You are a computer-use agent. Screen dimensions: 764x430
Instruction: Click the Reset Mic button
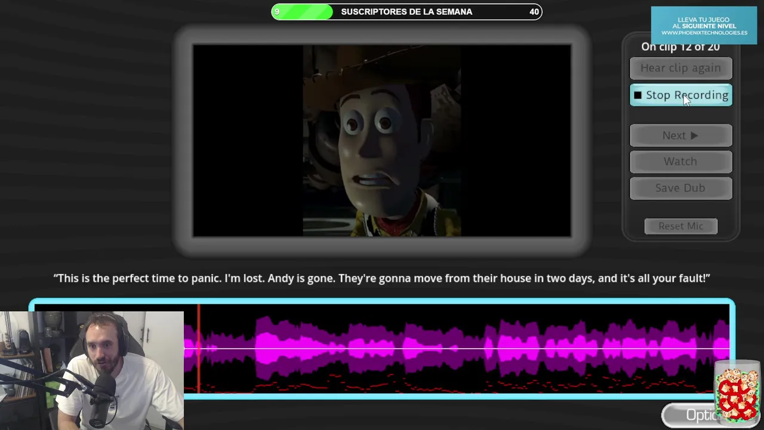[x=680, y=226]
